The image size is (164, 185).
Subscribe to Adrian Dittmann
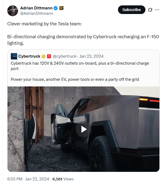coord(132,10)
